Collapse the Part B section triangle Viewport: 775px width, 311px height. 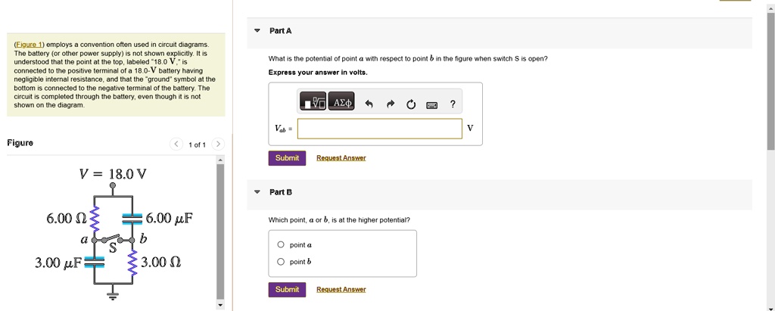[257, 192]
